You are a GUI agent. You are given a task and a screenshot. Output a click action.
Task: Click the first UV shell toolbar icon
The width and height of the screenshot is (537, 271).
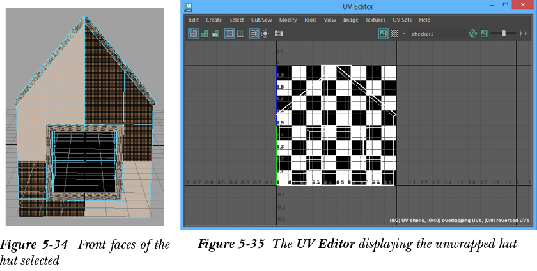click(193, 33)
